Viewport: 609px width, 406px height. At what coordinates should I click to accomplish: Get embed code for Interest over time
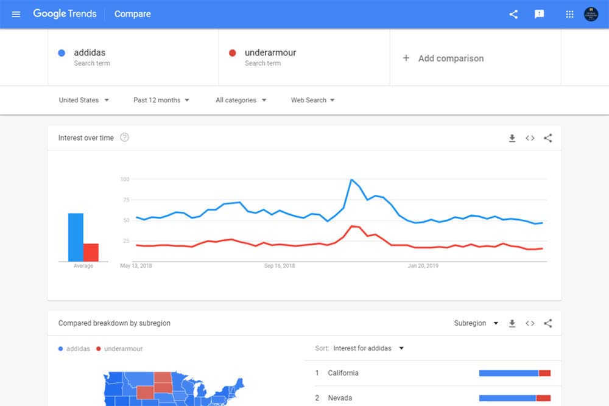click(x=530, y=138)
